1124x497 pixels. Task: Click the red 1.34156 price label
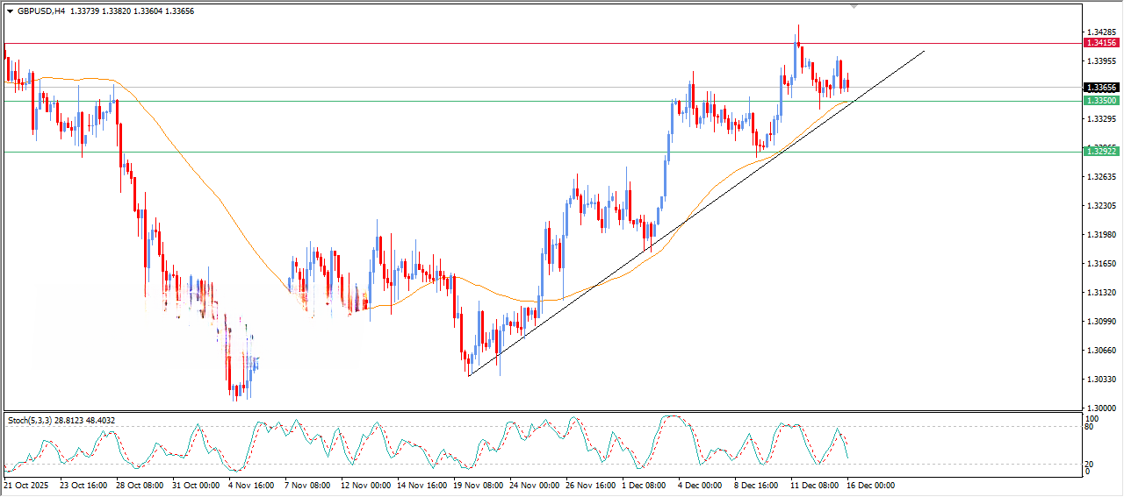1100,43
